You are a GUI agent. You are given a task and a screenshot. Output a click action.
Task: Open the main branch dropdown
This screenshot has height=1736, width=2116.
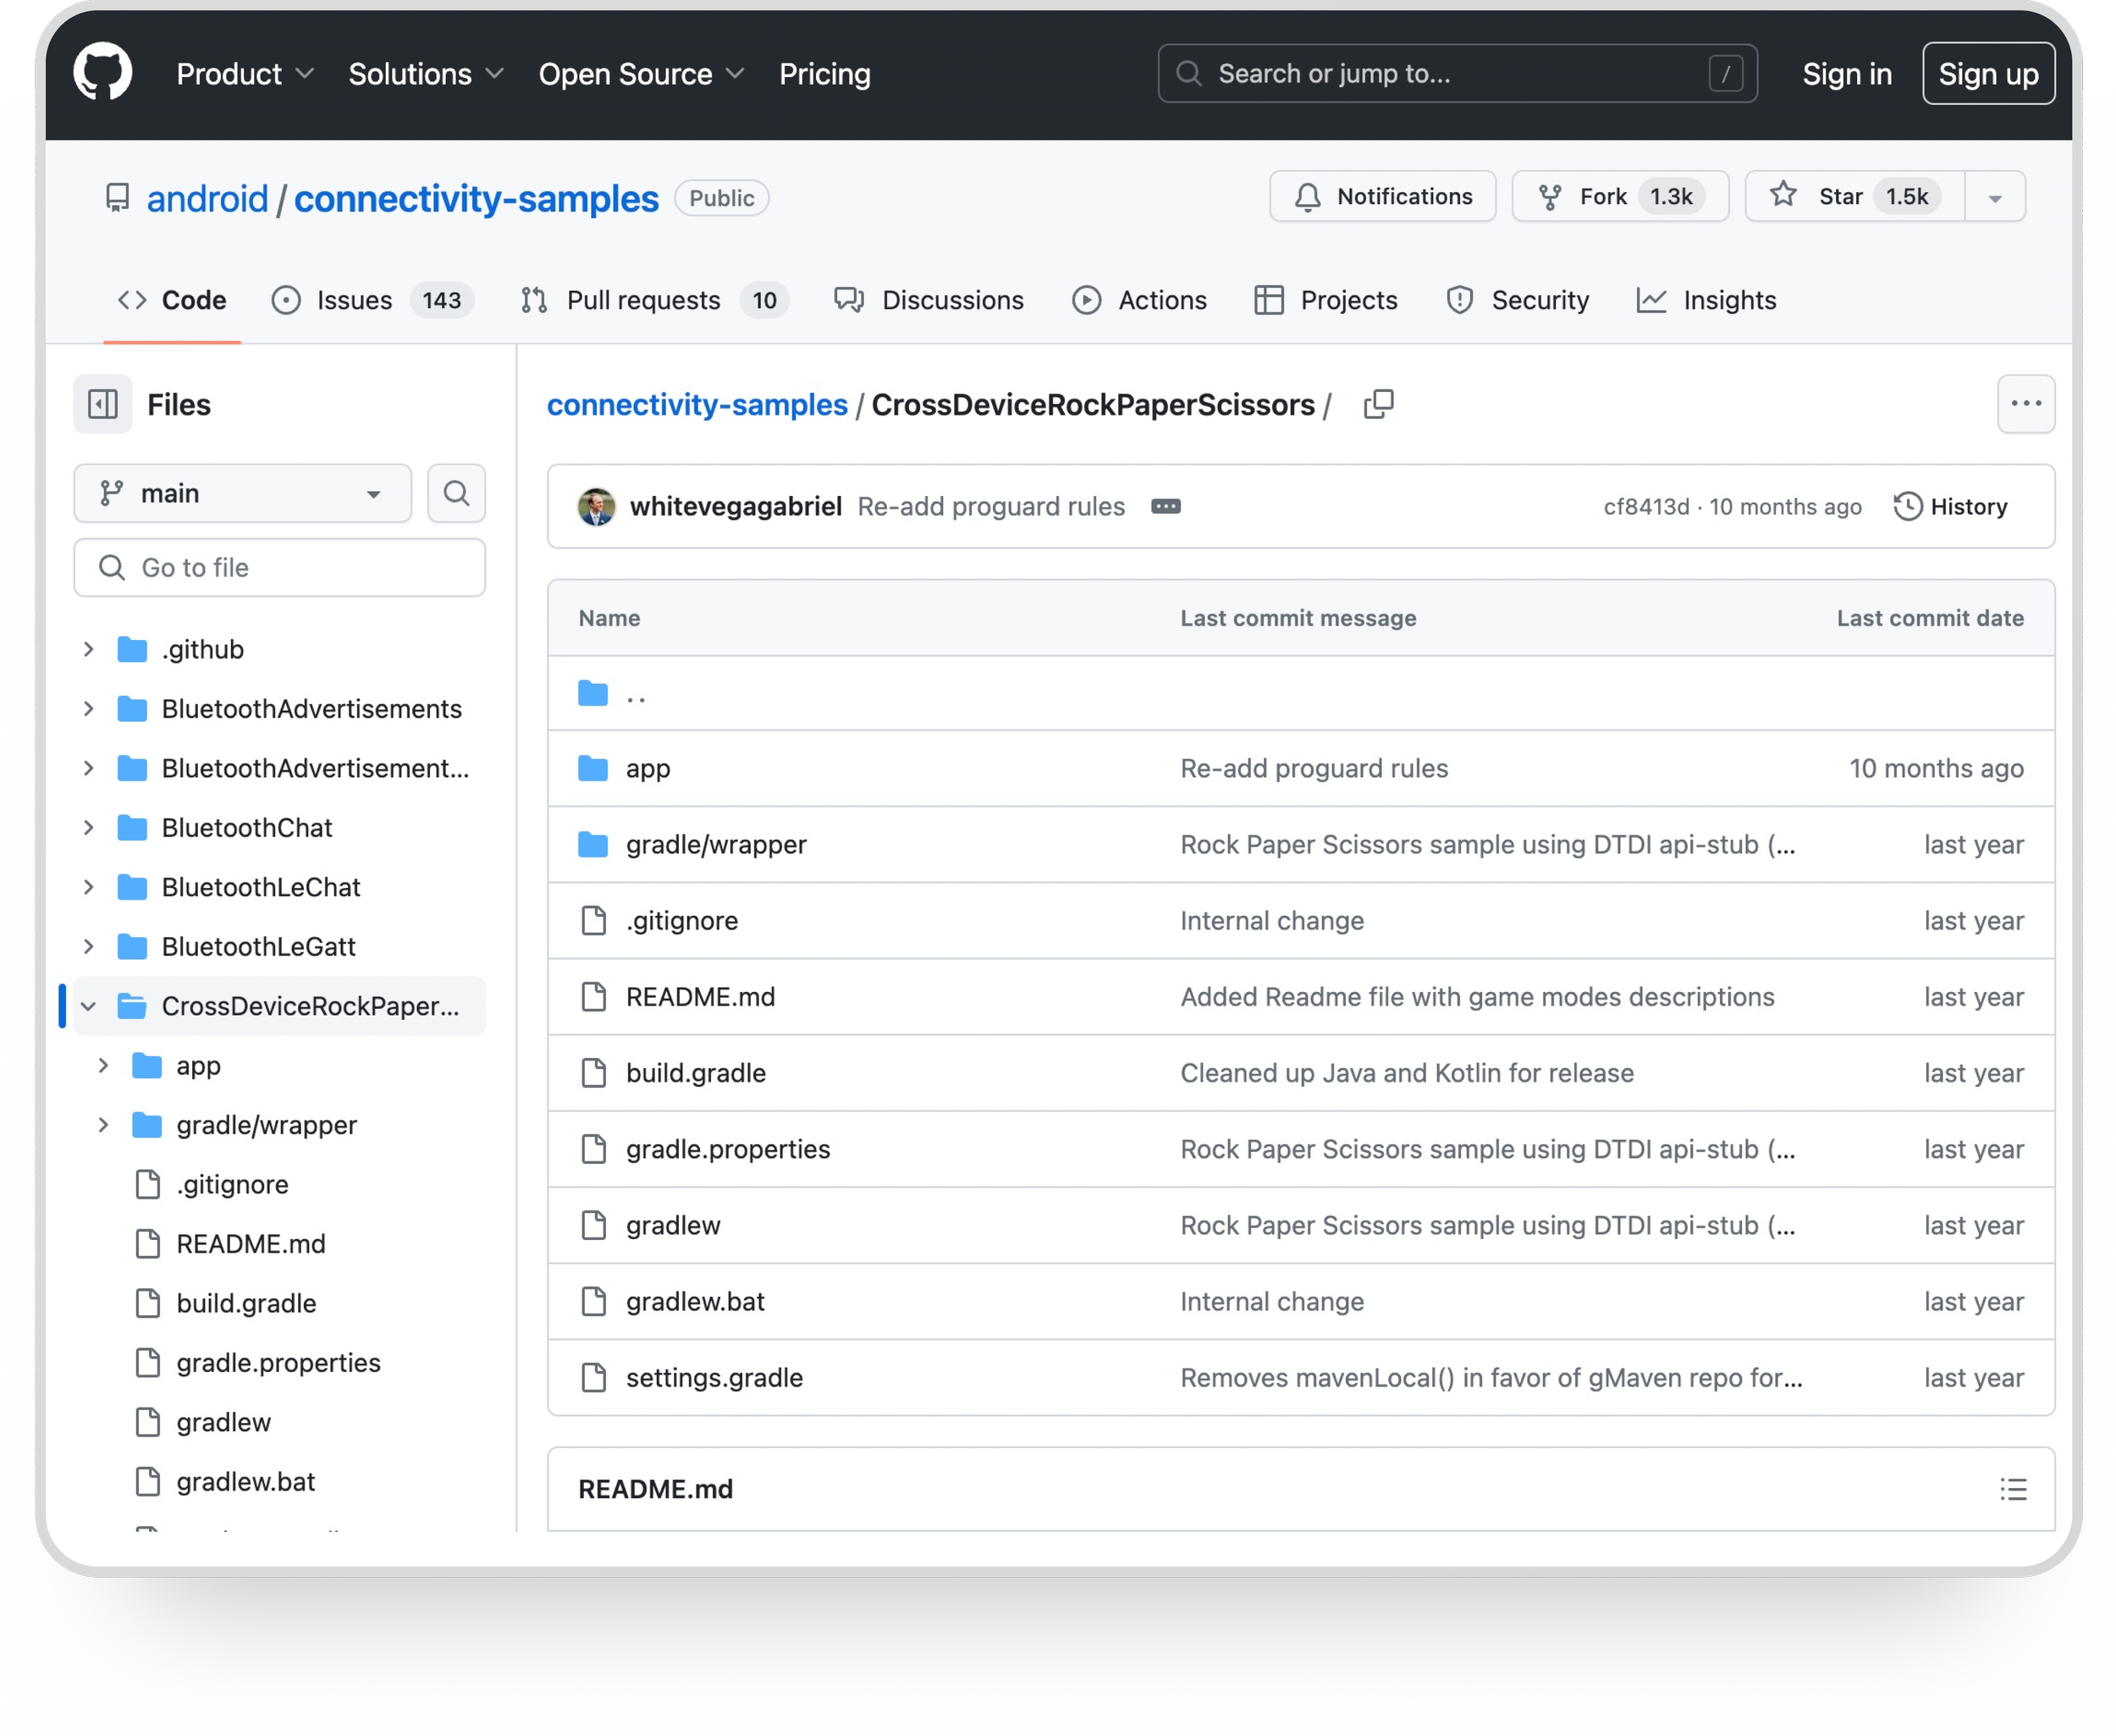click(242, 493)
